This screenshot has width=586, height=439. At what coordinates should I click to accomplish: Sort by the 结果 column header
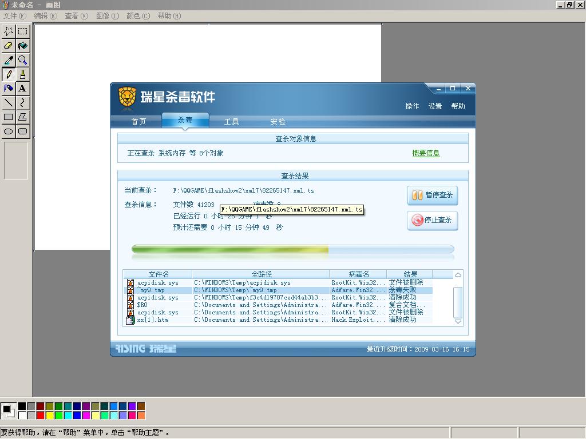[x=410, y=274]
